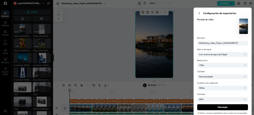254x115 pixels.
Task: Mute the main video track speaker
Action: [57, 108]
